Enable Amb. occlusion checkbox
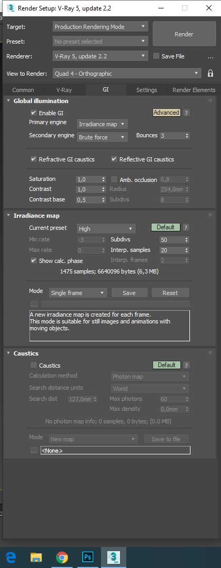The height and width of the screenshot is (568, 221). point(114,180)
